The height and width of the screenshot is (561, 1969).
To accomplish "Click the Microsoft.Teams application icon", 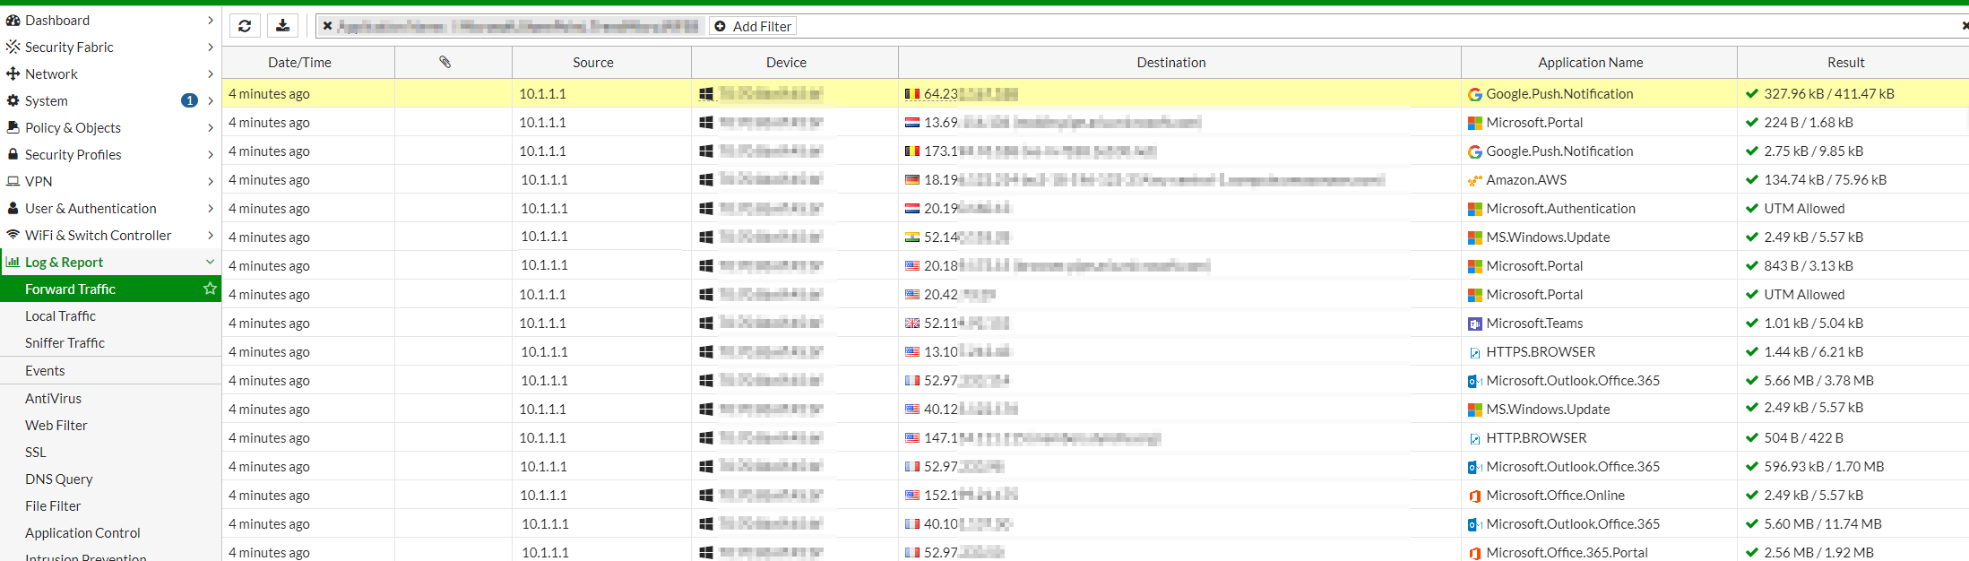I will click(x=1474, y=324).
